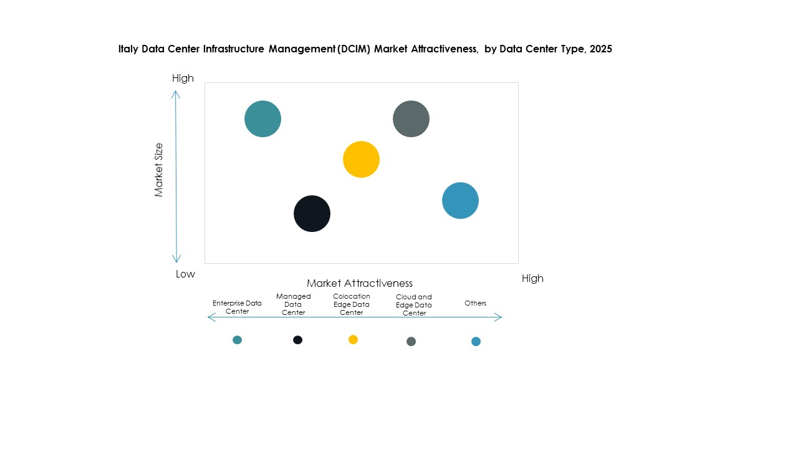
Task: Click the right arrowhead of the horizontal axis
Action: [x=499, y=317]
